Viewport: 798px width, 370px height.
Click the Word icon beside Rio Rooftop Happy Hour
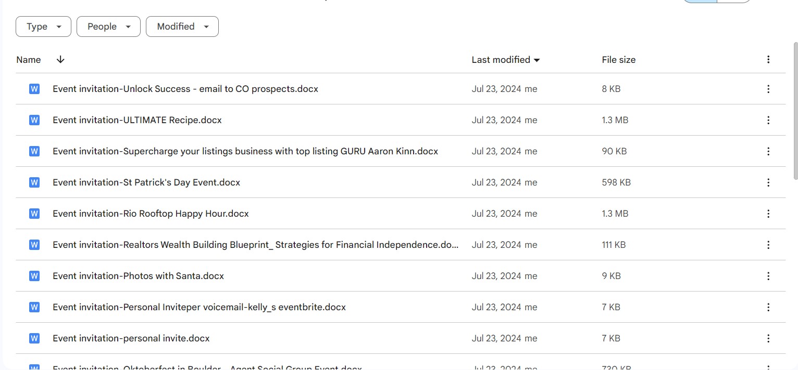pos(34,214)
